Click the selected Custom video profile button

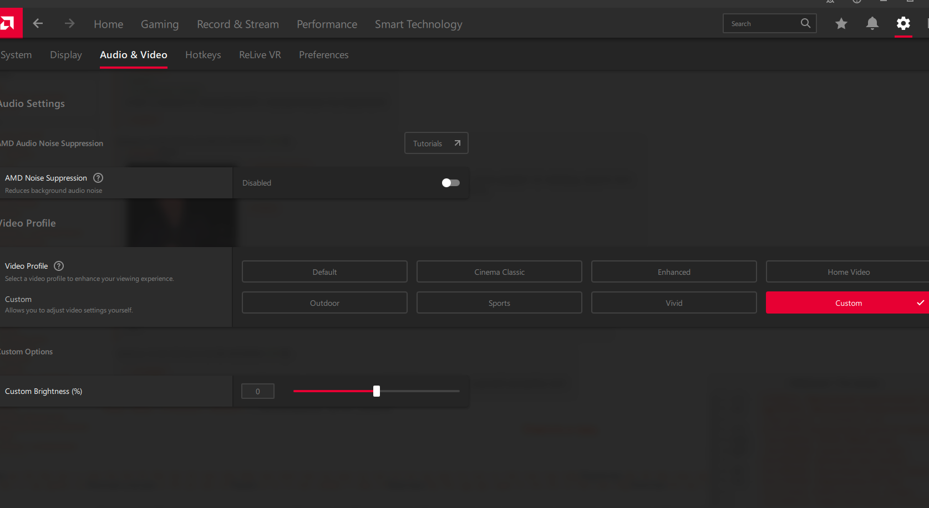point(847,303)
